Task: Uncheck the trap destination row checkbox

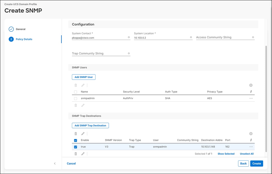Action: click(76, 147)
